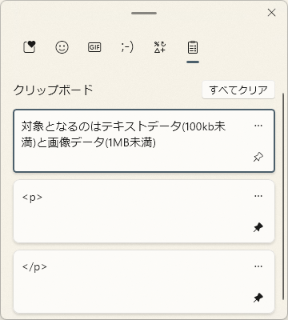288x320 pixels.
Task: Select the kaomoji ;-) tab
Action: [127, 47]
